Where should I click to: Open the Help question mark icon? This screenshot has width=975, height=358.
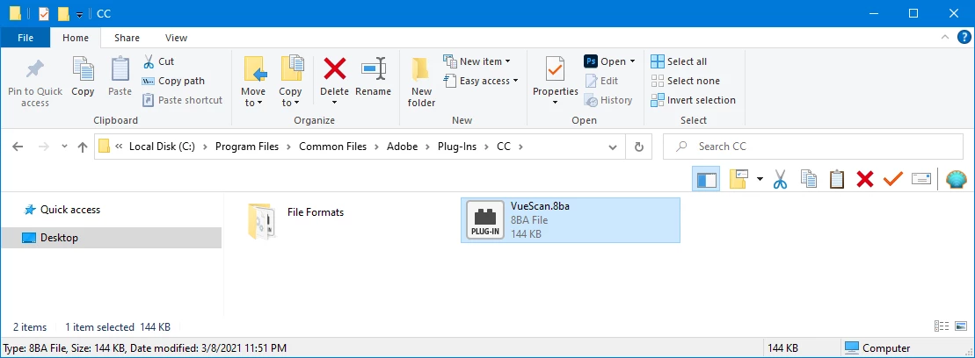point(964,38)
